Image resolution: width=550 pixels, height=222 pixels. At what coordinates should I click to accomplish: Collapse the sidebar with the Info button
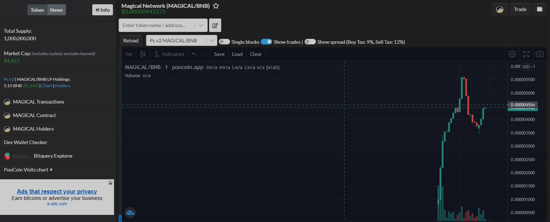pos(102,10)
